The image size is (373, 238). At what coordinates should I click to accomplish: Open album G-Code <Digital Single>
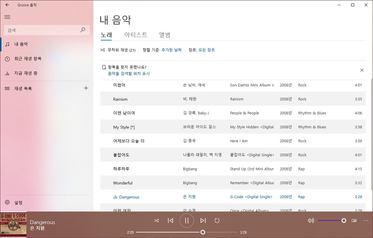pyautogui.click(x=251, y=197)
